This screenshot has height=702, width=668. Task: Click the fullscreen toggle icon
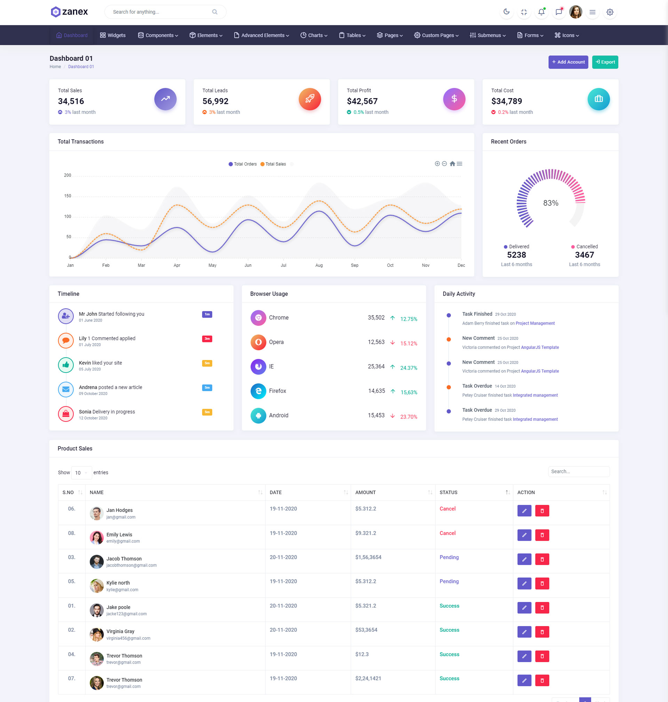coord(524,12)
